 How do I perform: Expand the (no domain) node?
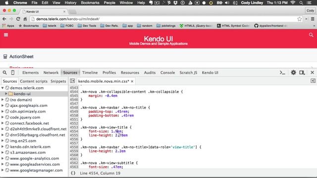click(2, 99)
